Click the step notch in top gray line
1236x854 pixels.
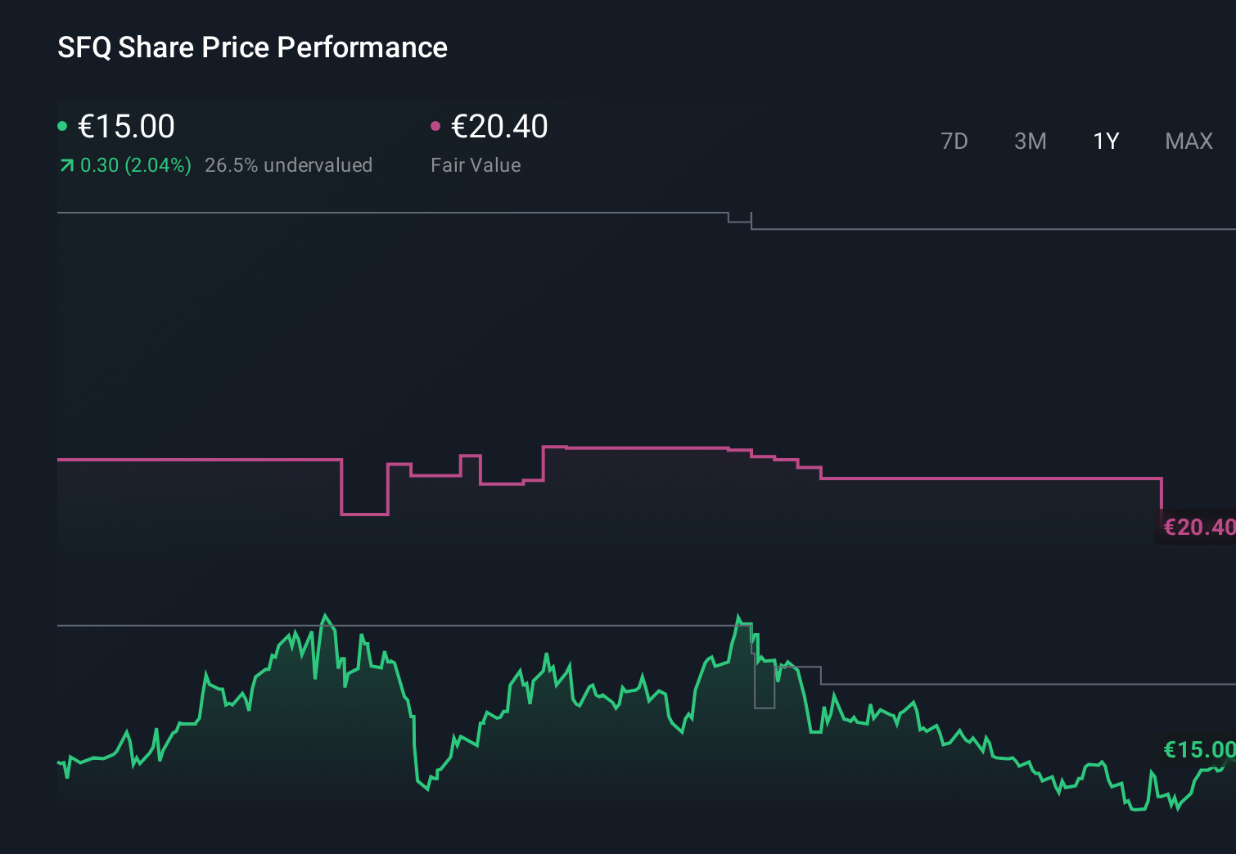tap(740, 221)
